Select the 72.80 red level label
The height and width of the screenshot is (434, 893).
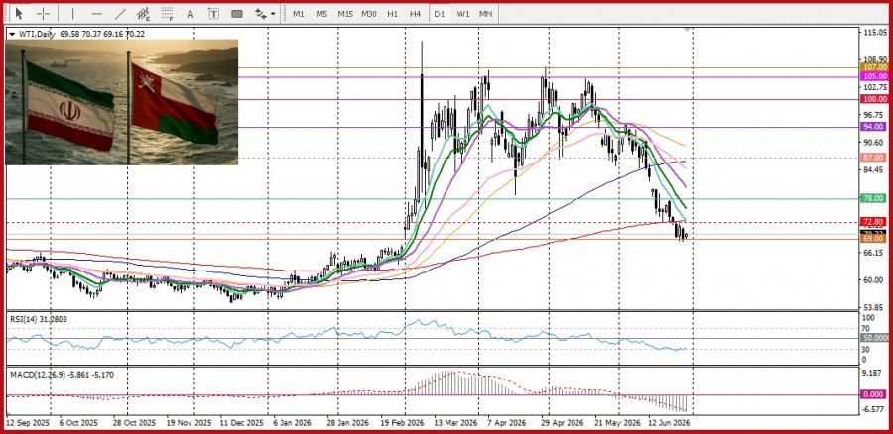[875, 221]
